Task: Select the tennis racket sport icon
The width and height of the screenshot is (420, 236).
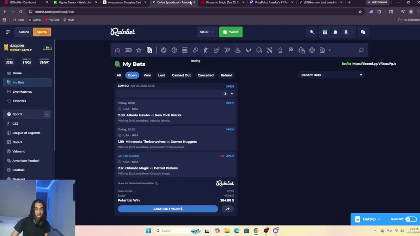Action: tap(227, 50)
